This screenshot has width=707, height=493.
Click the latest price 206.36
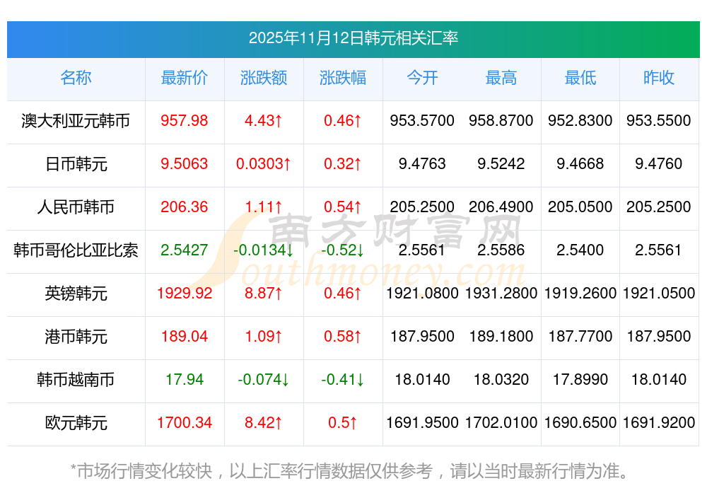tap(185, 207)
